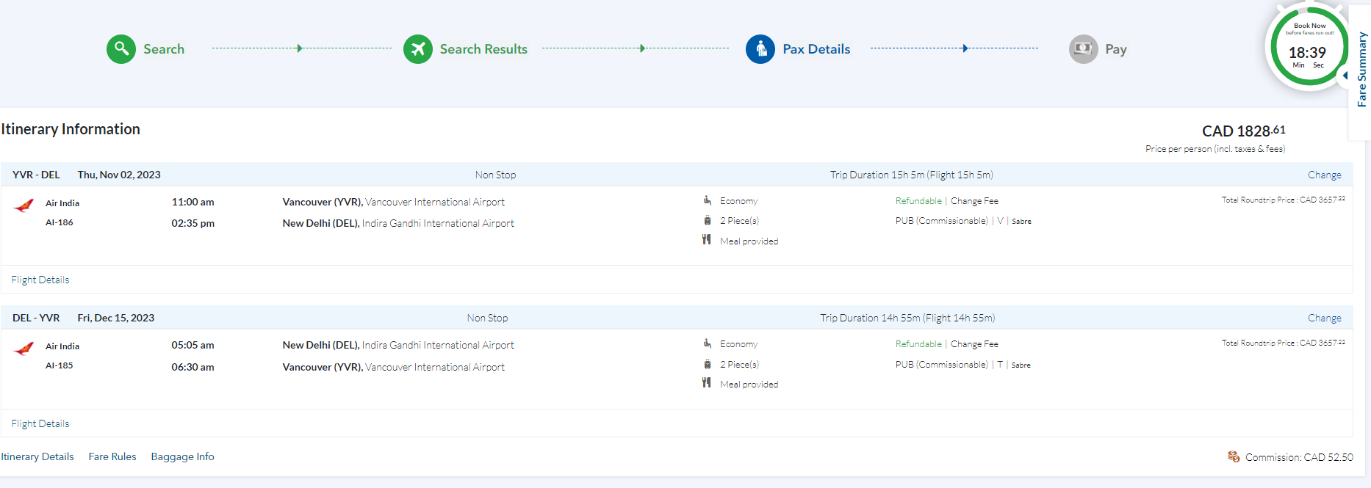This screenshot has width=1371, height=488.
Task: Click the green Search magnifier step icon
Action: pos(121,49)
